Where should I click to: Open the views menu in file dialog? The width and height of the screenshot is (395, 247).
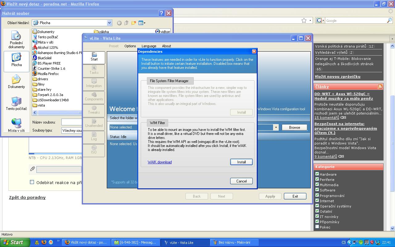click(x=142, y=23)
